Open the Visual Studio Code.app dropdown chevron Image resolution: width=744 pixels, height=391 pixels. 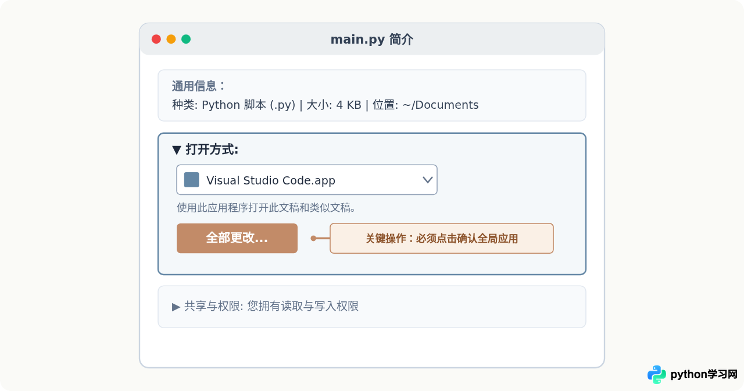(428, 180)
